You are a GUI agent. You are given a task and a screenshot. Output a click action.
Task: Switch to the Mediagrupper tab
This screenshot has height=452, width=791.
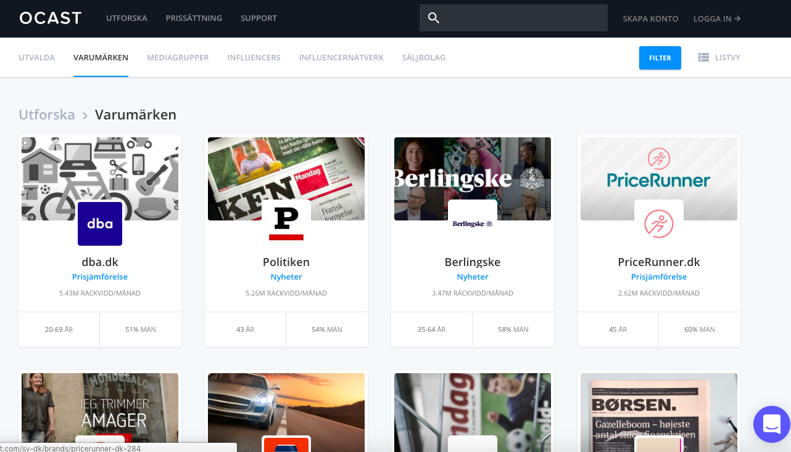point(178,57)
